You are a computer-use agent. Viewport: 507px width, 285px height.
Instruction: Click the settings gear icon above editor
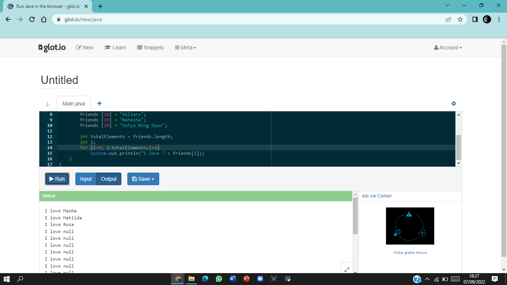454,104
